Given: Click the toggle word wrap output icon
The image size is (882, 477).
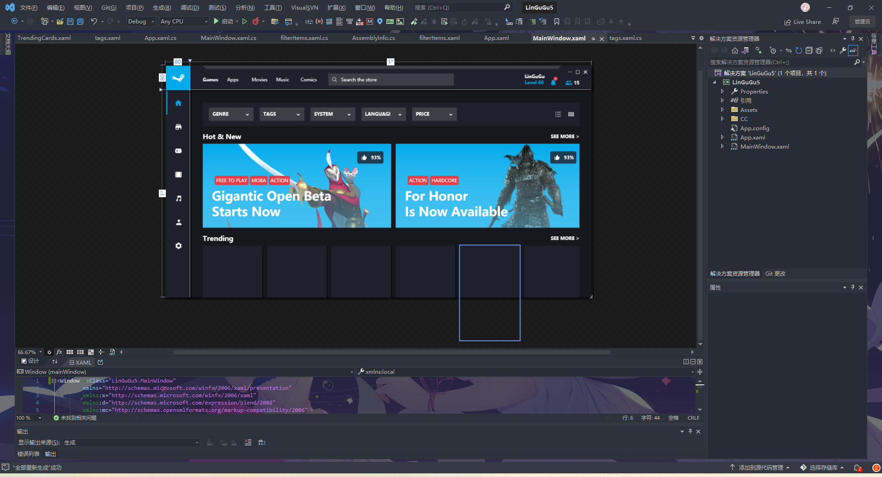Looking at the screenshot, I should point(262,443).
